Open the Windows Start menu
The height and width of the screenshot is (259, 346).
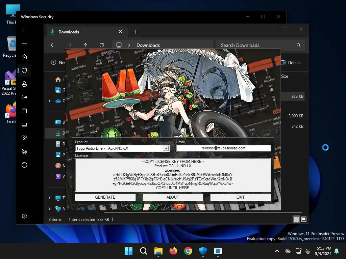coord(128,251)
